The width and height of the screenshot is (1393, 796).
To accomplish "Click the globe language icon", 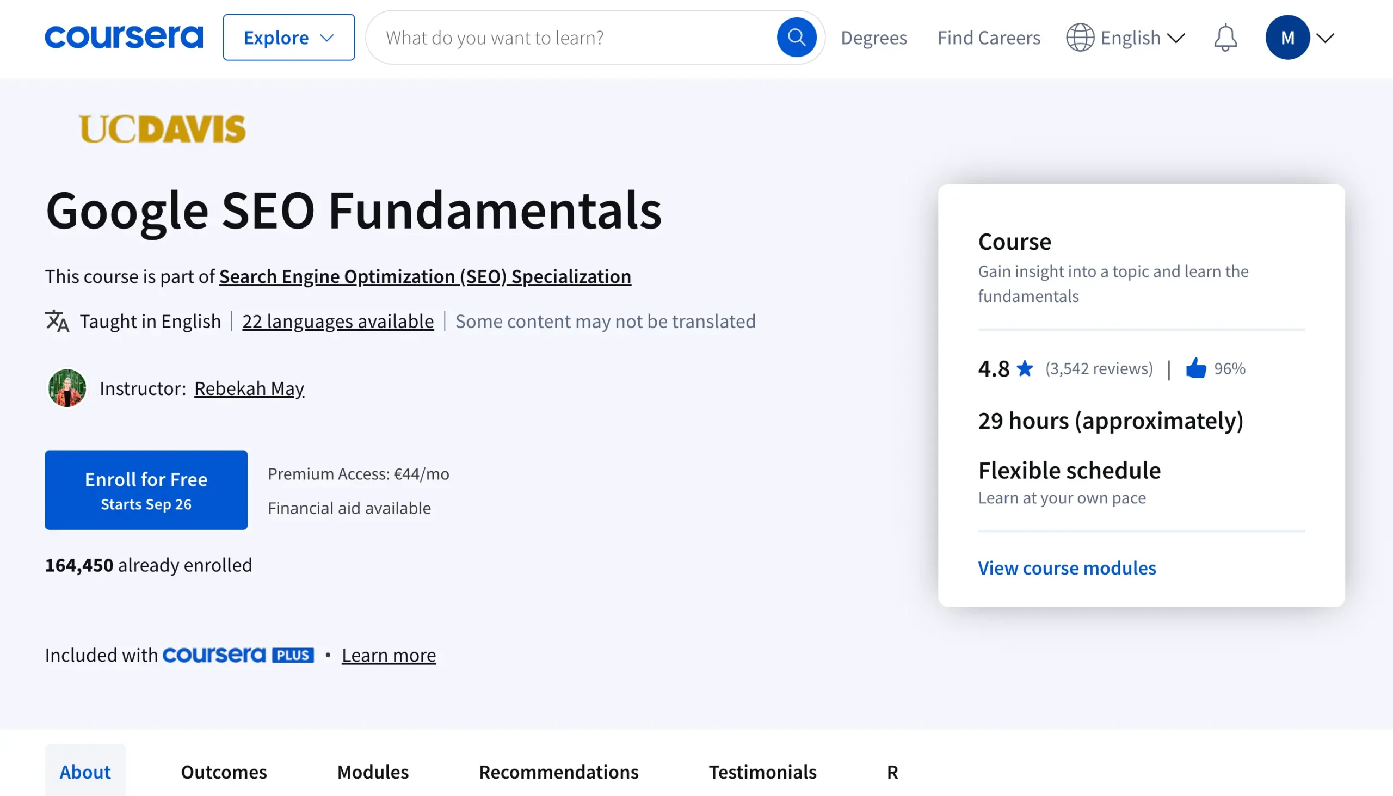I will (1080, 38).
